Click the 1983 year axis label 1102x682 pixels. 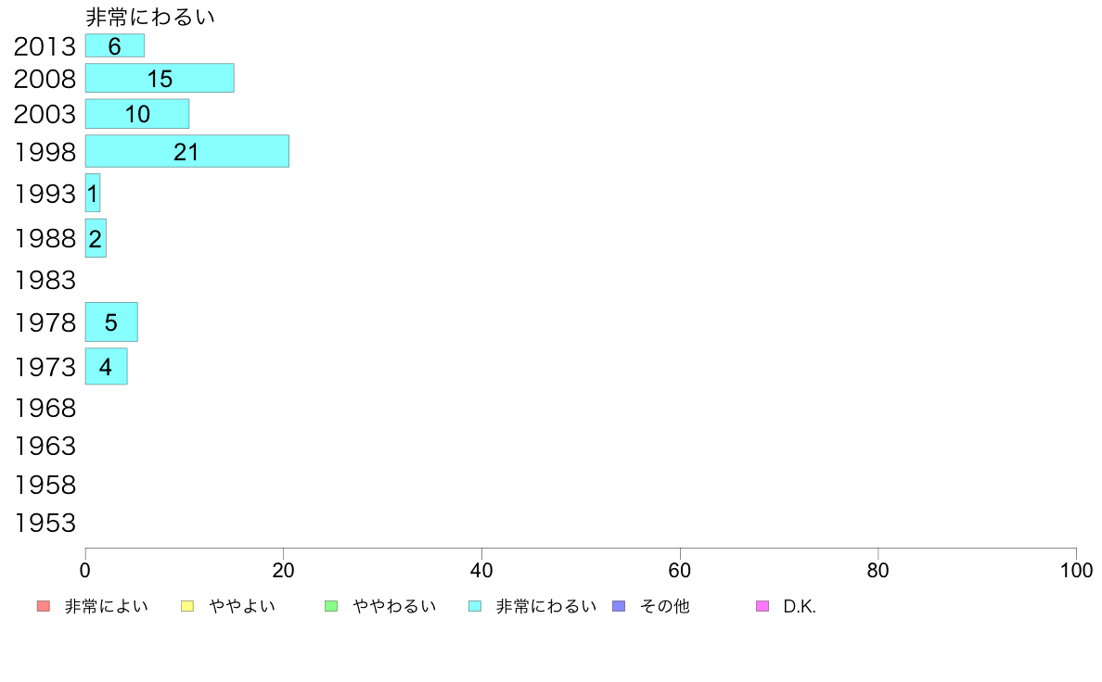point(45,280)
